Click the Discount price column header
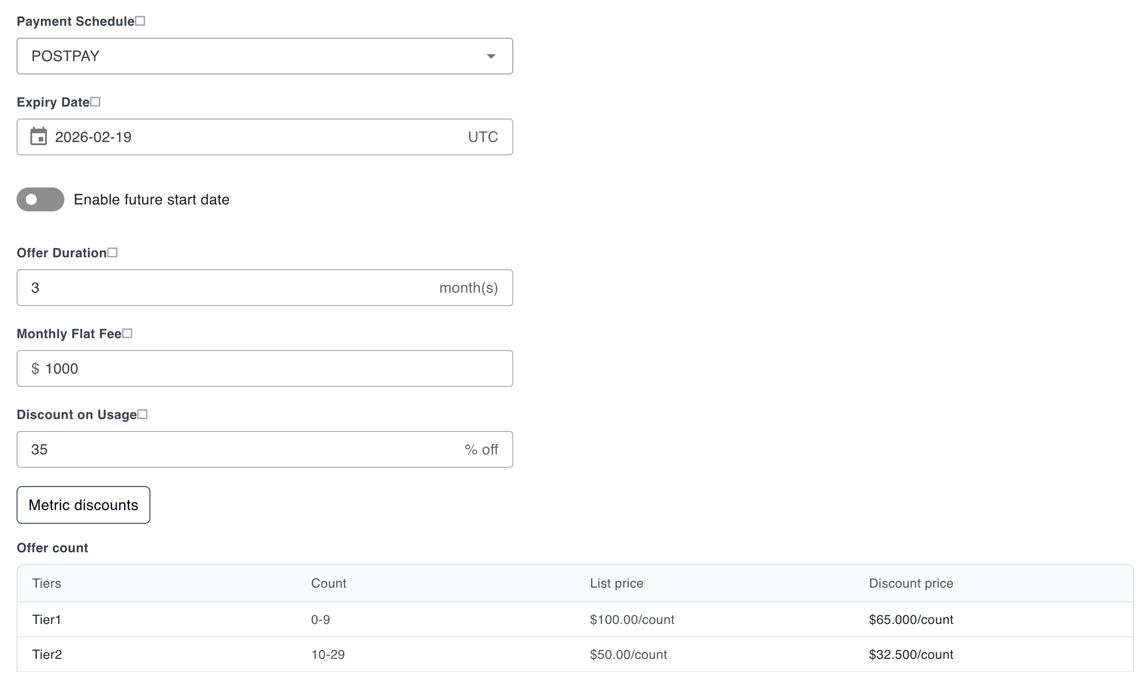Screen dimensions: 1148x680 pos(911,583)
